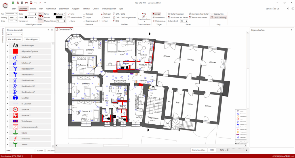Expand the Beschriftungen tree category
This screenshot has width=295, height=158.
point(7,45)
